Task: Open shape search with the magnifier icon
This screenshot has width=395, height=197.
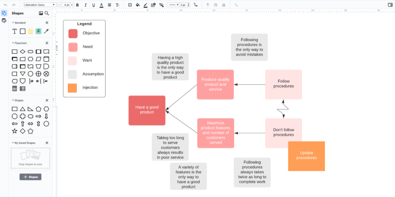Action: [x=47, y=13]
